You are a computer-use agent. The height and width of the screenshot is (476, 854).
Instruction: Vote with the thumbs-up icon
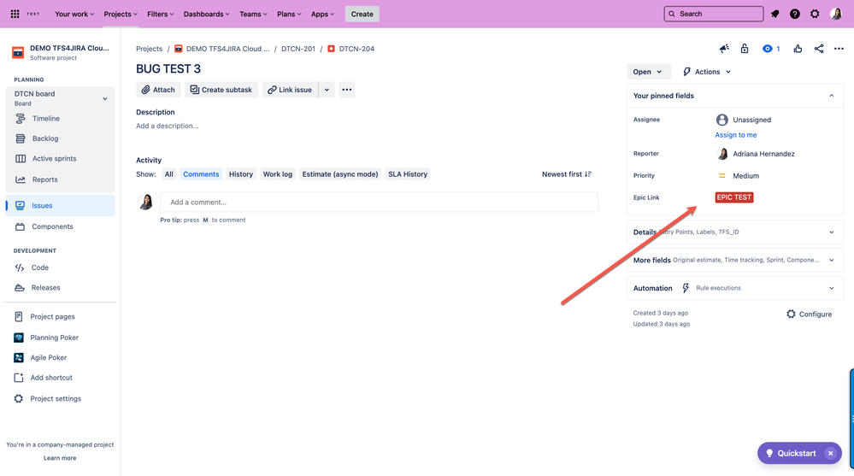tap(798, 49)
